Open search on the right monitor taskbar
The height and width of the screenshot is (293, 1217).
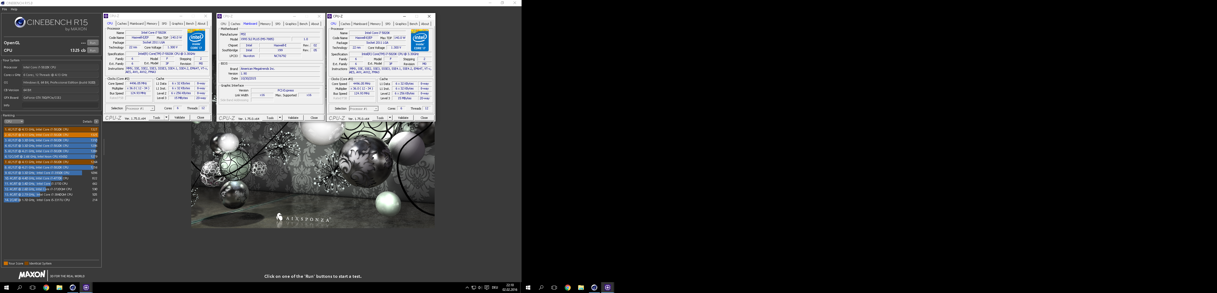point(541,287)
